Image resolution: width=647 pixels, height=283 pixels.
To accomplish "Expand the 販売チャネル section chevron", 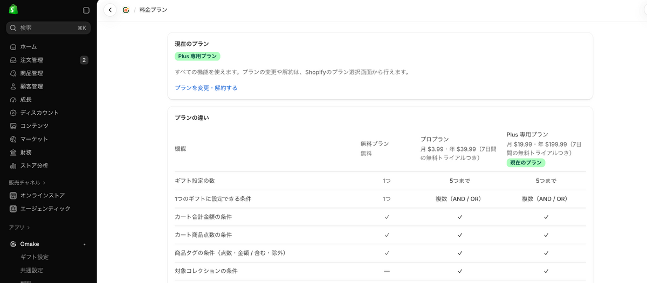I will tap(44, 183).
